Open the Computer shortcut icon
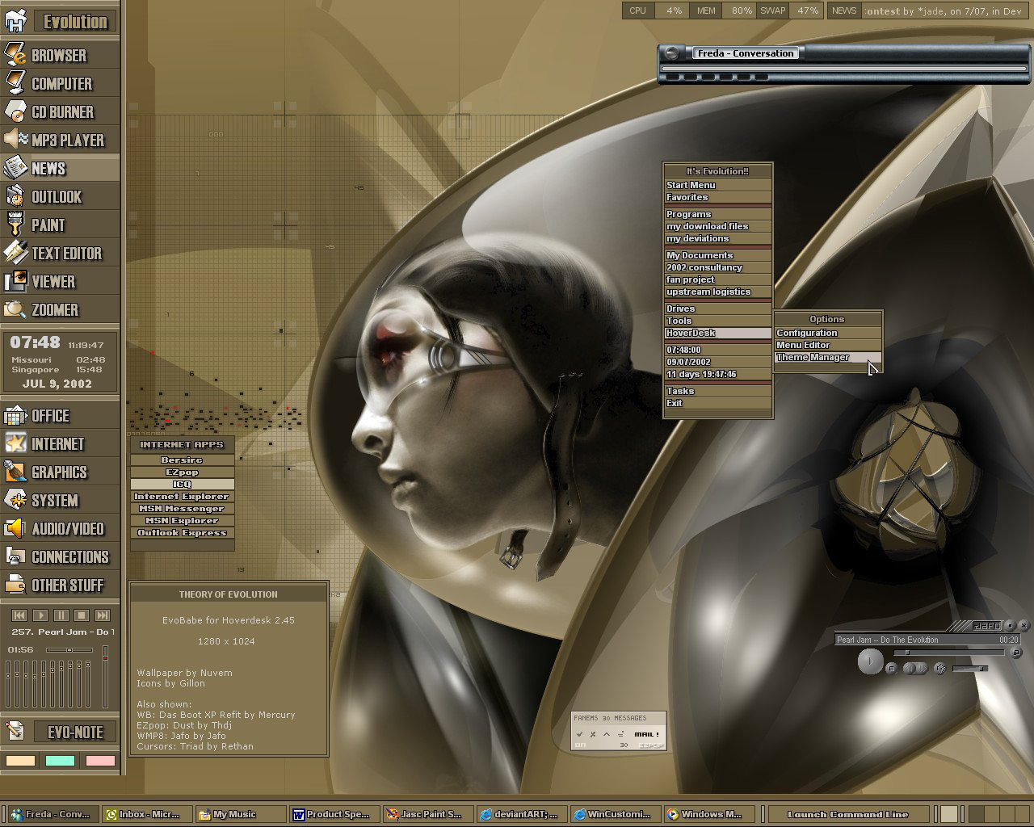 coord(15,83)
